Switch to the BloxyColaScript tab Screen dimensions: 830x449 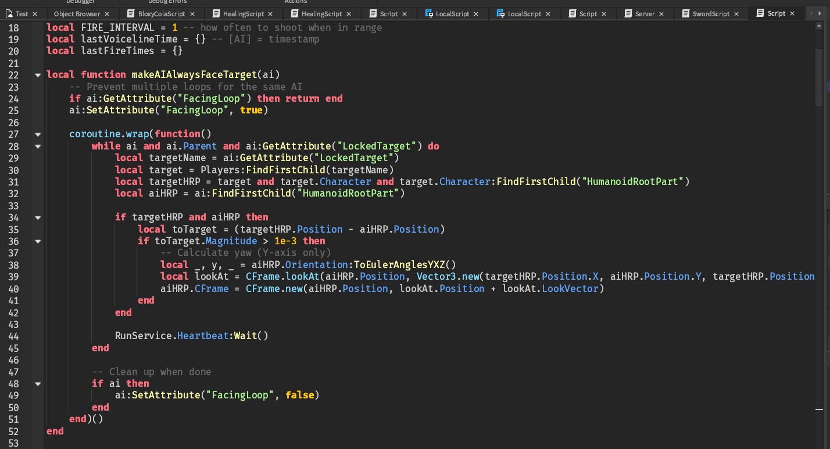tap(162, 13)
